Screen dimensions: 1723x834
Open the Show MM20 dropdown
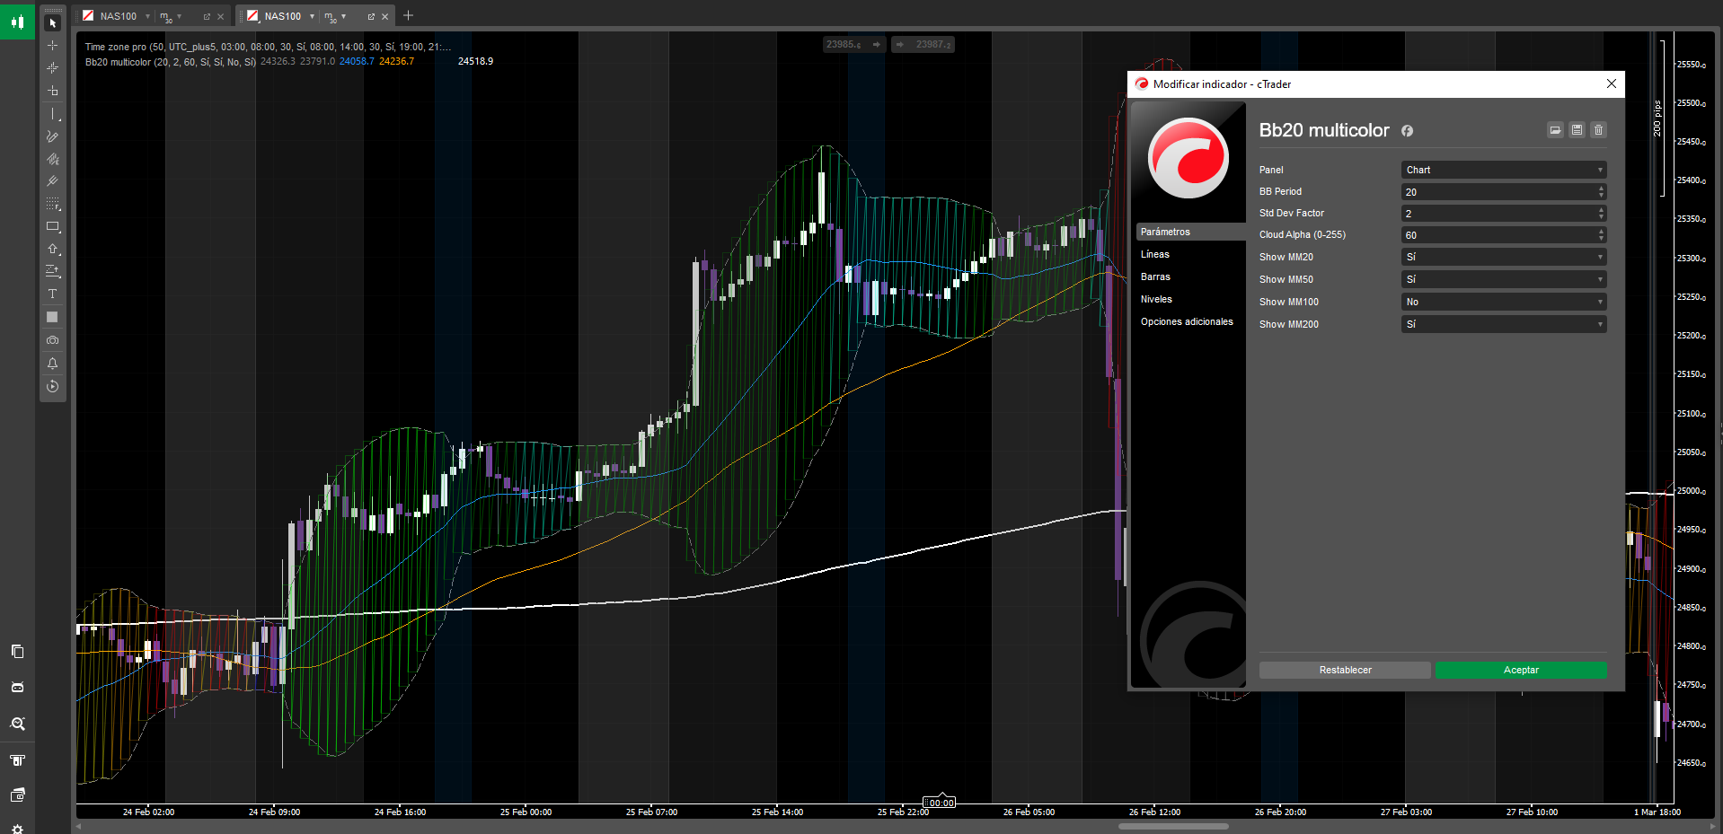coord(1503,257)
